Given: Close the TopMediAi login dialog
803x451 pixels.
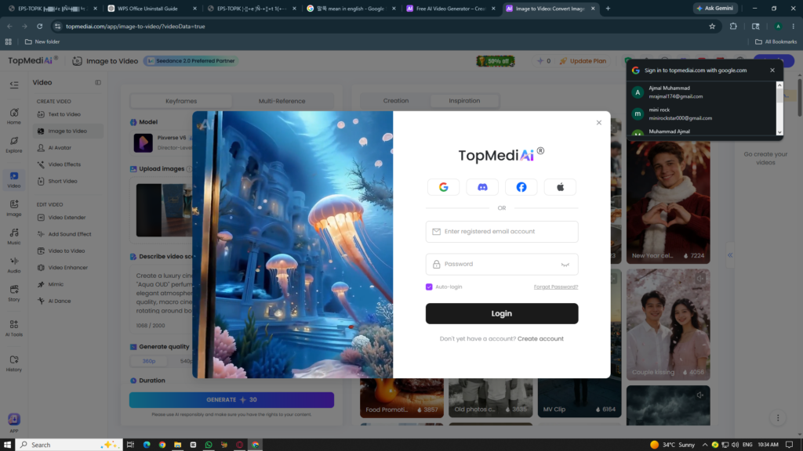Looking at the screenshot, I should pos(598,123).
